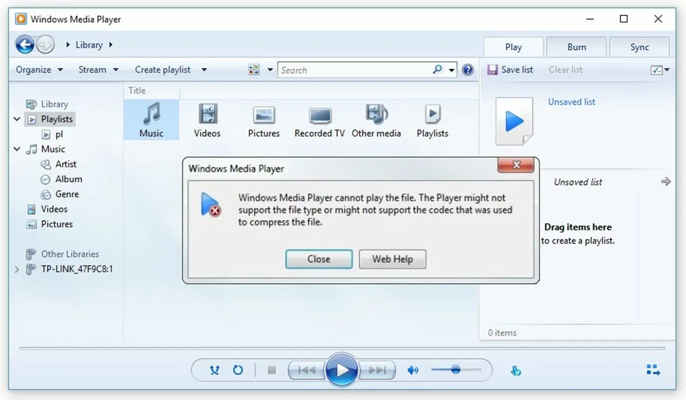This screenshot has width=686, height=400.
Task: Open the Stream menu
Action: coord(98,70)
